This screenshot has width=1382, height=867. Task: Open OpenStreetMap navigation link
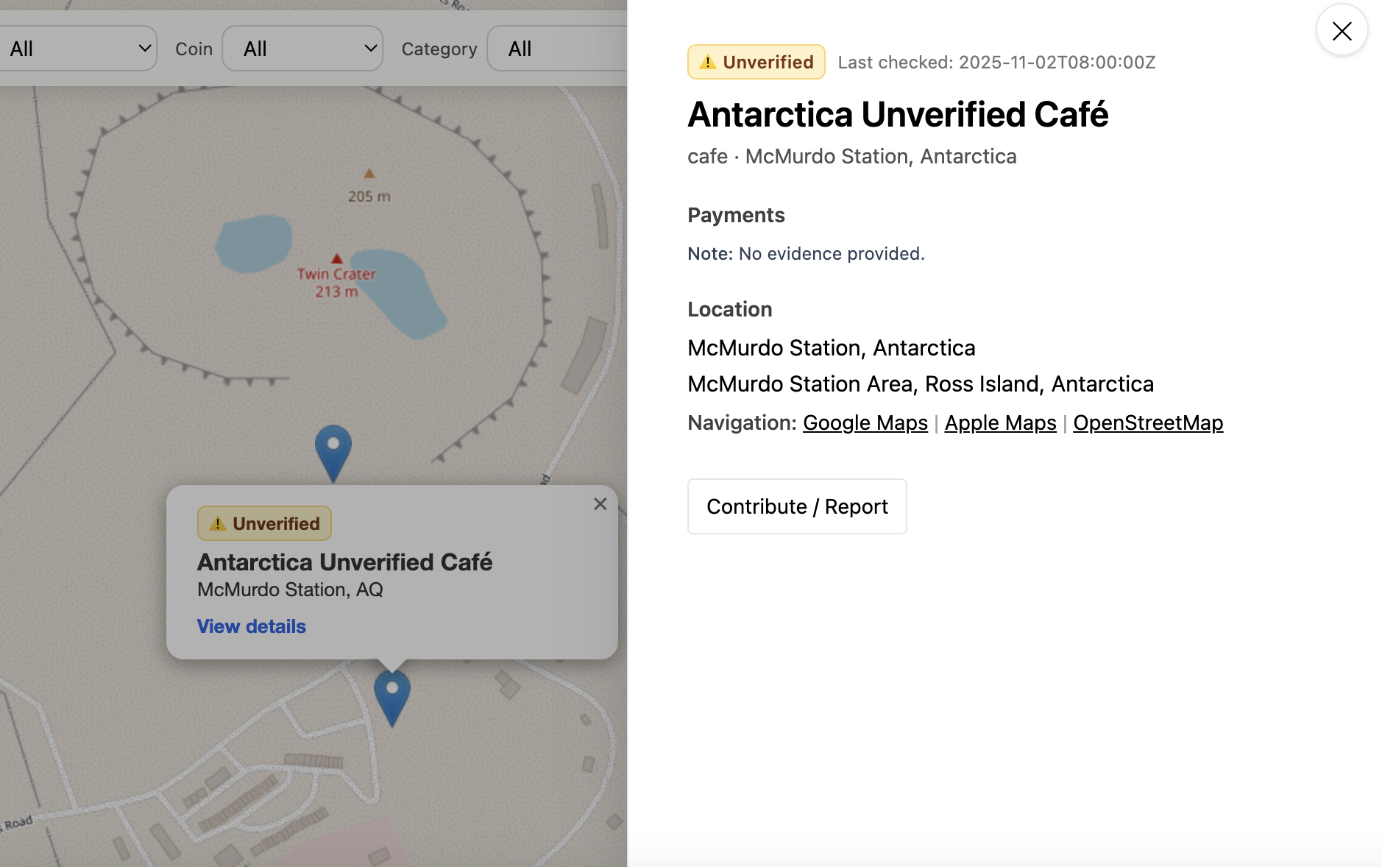pyautogui.click(x=1148, y=423)
